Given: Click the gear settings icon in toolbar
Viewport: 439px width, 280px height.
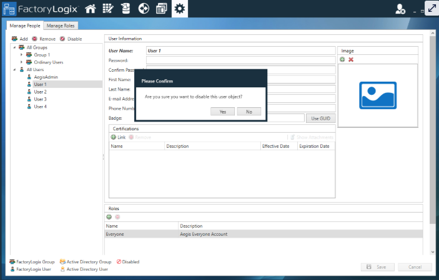Looking at the screenshot, I should (x=180, y=9).
